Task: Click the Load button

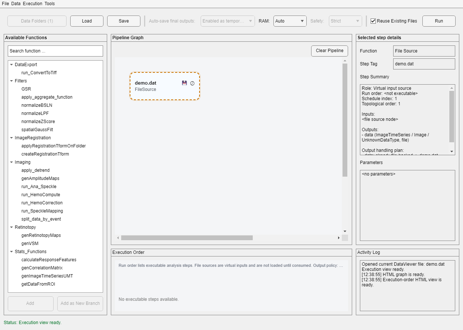Action: [87, 21]
